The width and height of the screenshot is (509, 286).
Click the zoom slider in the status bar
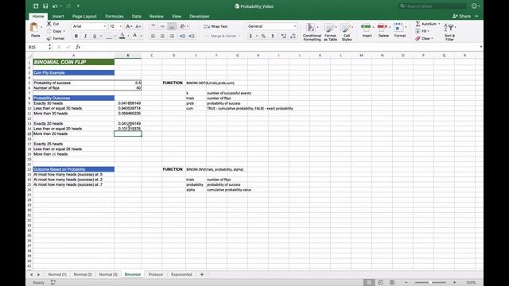(x=429, y=283)
